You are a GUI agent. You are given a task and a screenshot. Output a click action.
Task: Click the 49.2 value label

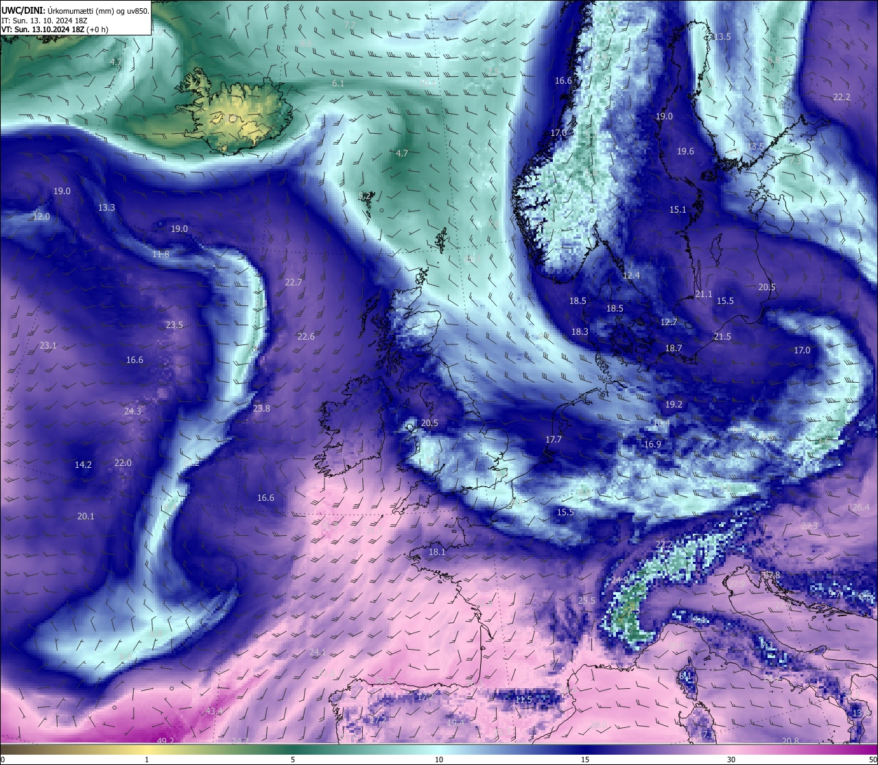click(x=165, y=741)
